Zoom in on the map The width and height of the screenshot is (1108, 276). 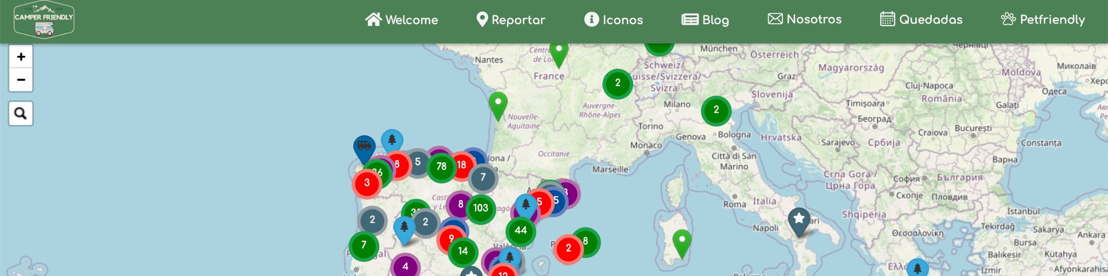click(21, 57)
